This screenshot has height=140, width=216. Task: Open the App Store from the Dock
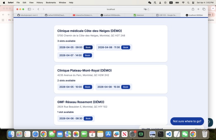[x=108, y=134]
